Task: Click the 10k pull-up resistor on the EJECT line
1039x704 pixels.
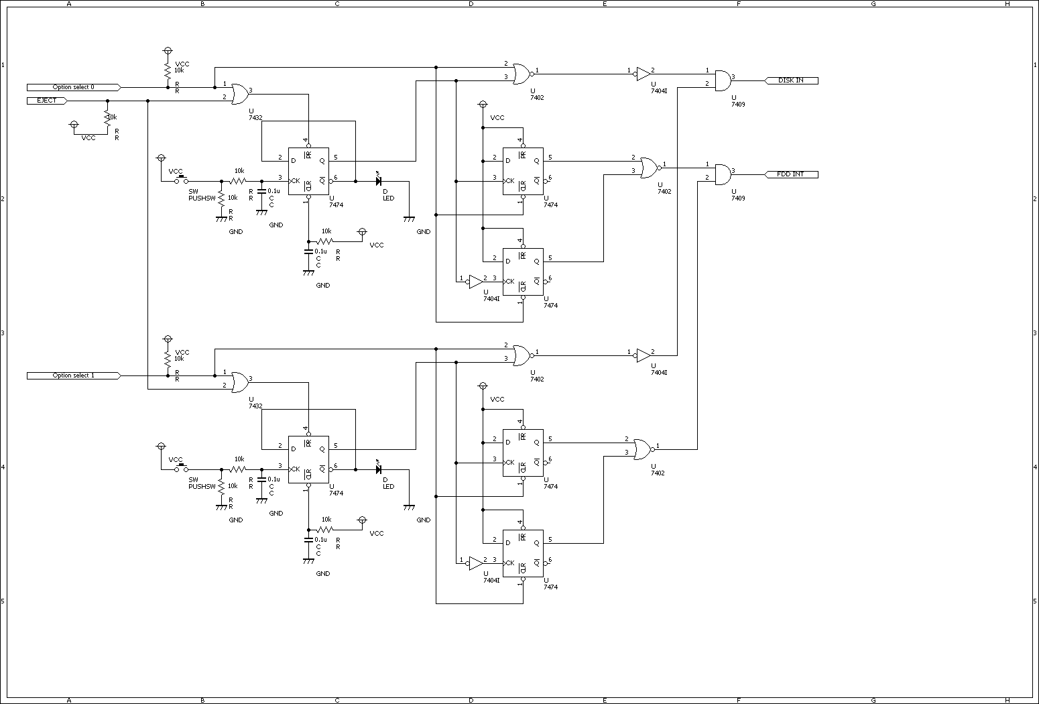Action: pyautogui.click(x=107, y=119)
